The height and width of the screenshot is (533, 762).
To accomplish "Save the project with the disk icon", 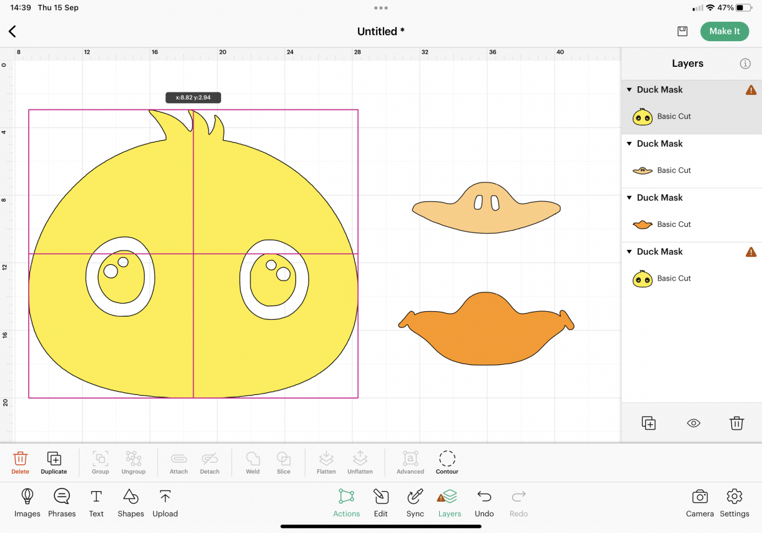I will [683, 31].
